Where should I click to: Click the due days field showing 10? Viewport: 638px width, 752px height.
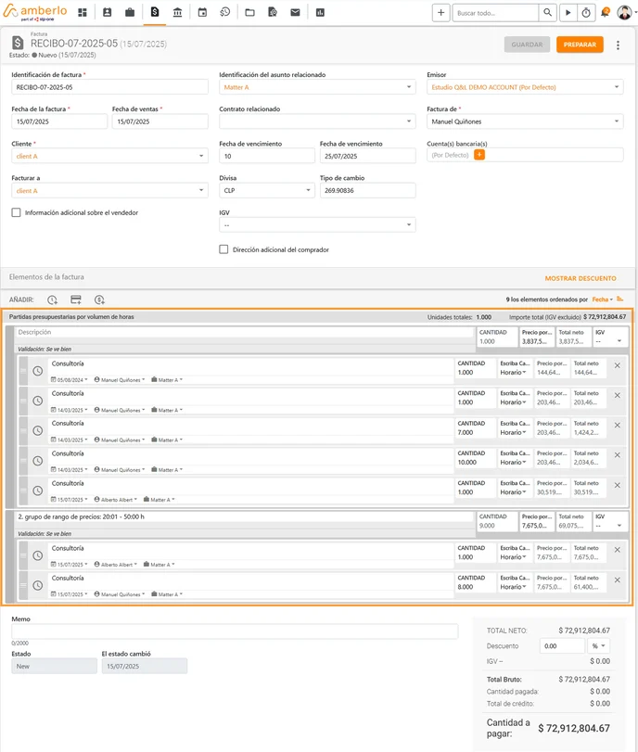[x=267, y=156]
